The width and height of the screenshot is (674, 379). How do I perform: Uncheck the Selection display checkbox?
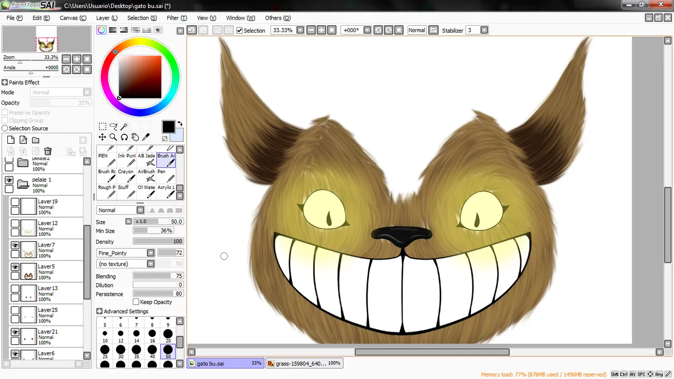[240, 31]
